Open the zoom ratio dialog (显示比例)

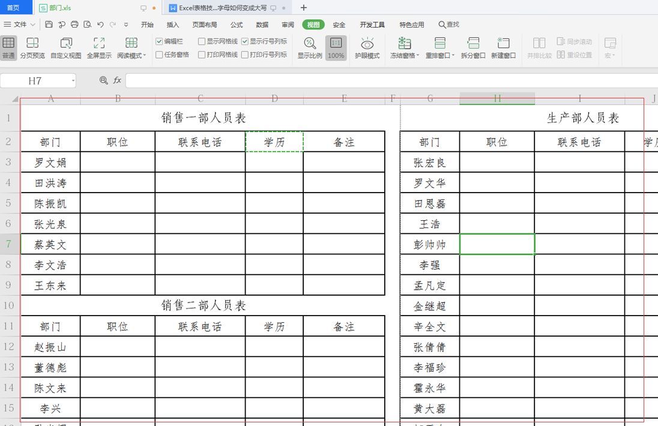(310, 48)
